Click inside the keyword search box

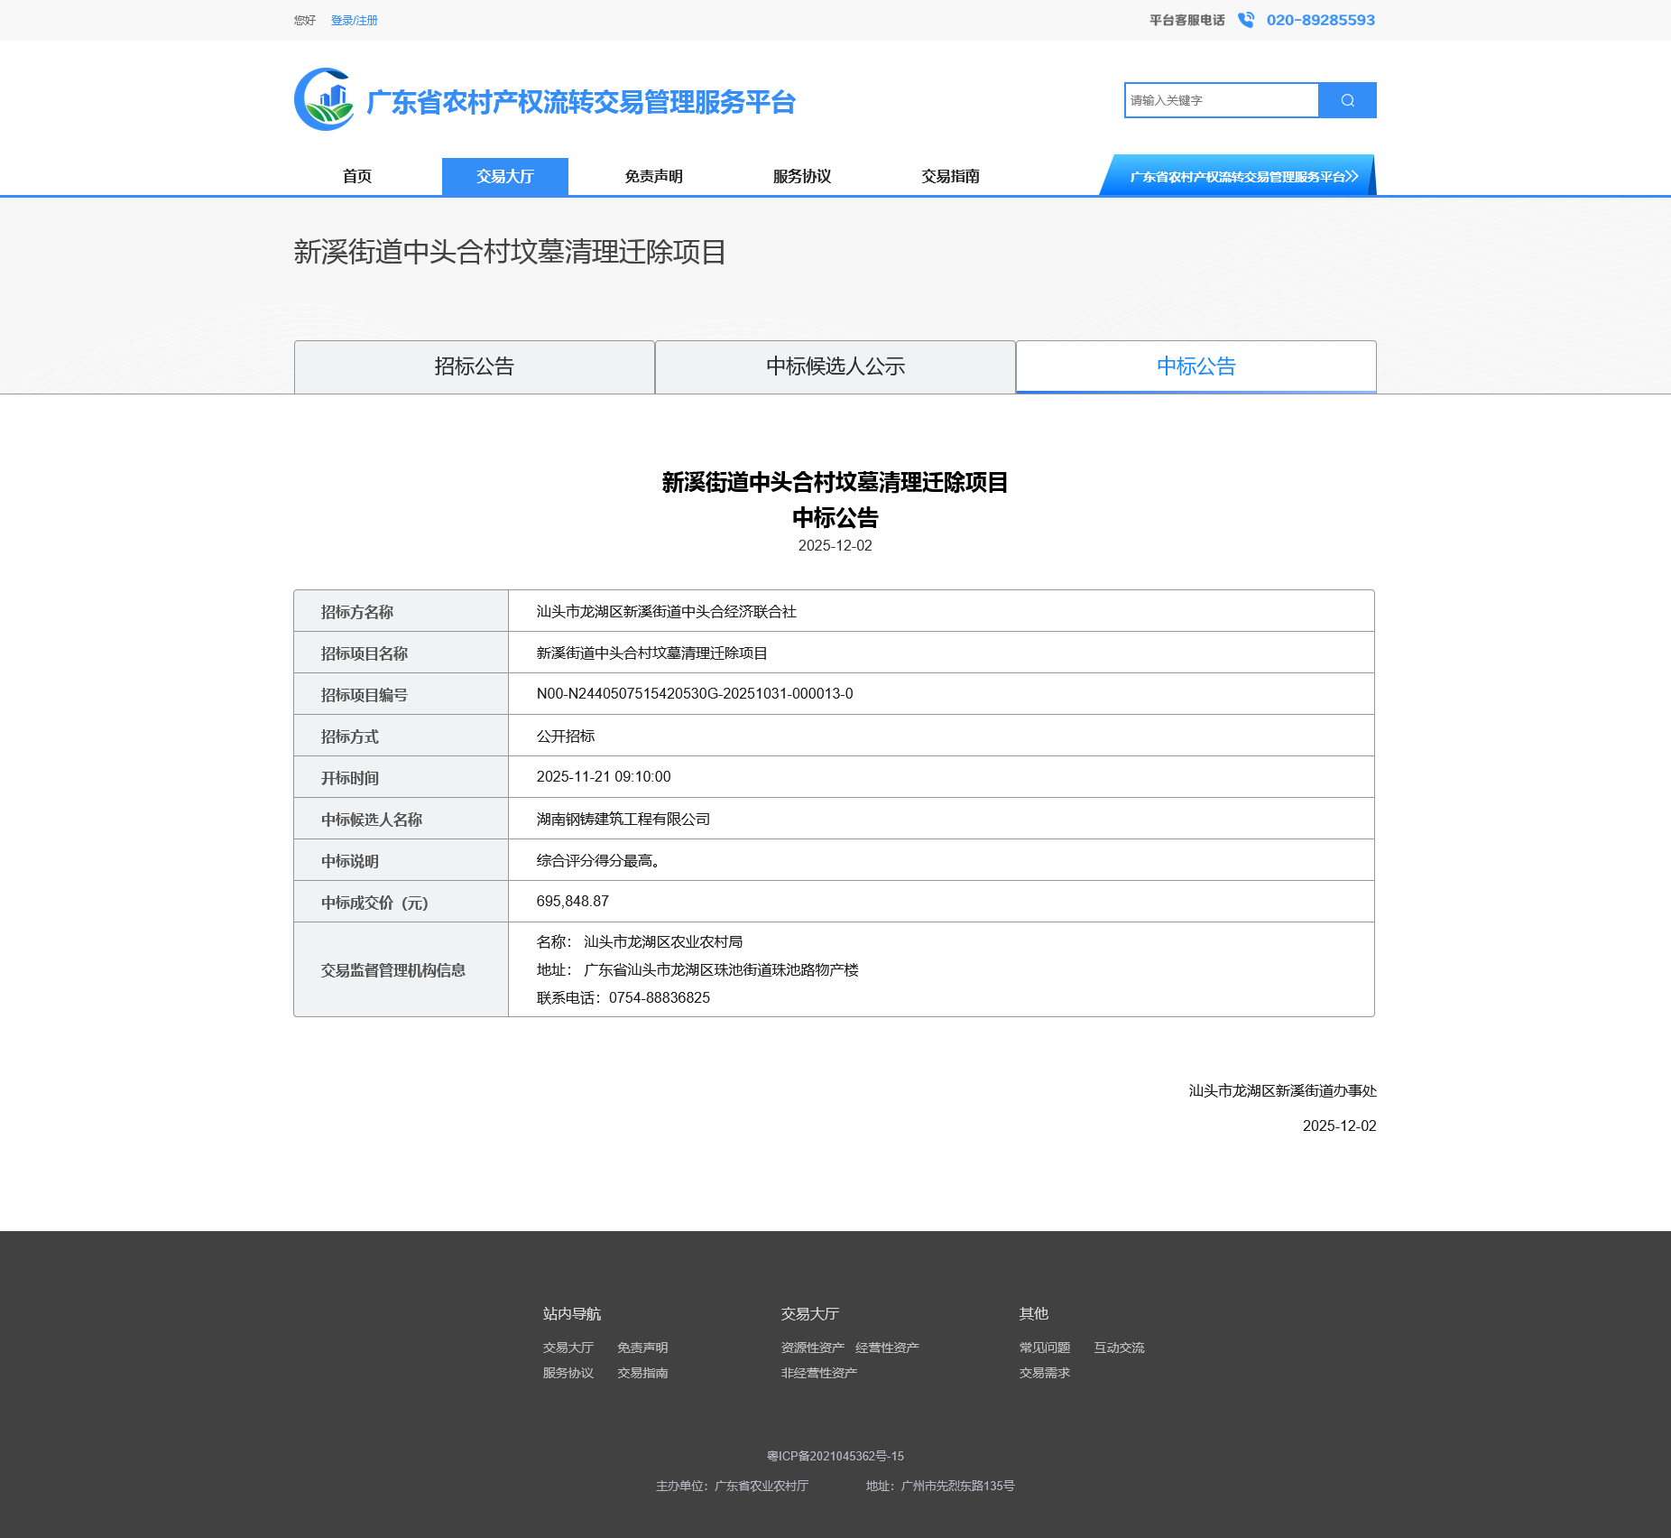pos(1218,99)
